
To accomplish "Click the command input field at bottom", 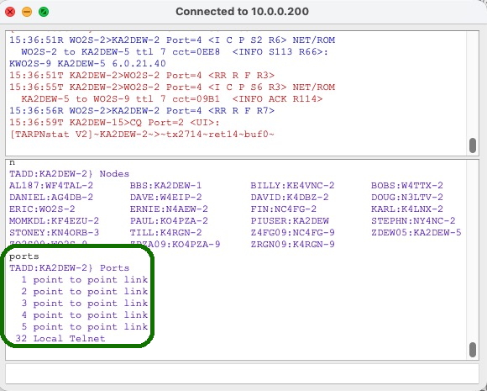I will pyautogui.click(x=242, y=373).
